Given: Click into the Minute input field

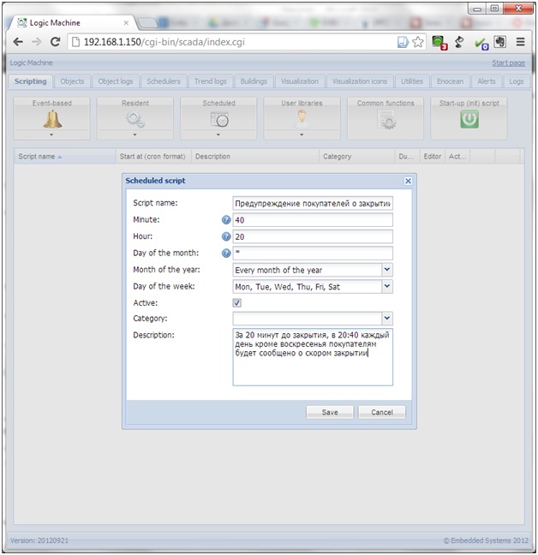Looking at the screenshot, I should point(313,220).
